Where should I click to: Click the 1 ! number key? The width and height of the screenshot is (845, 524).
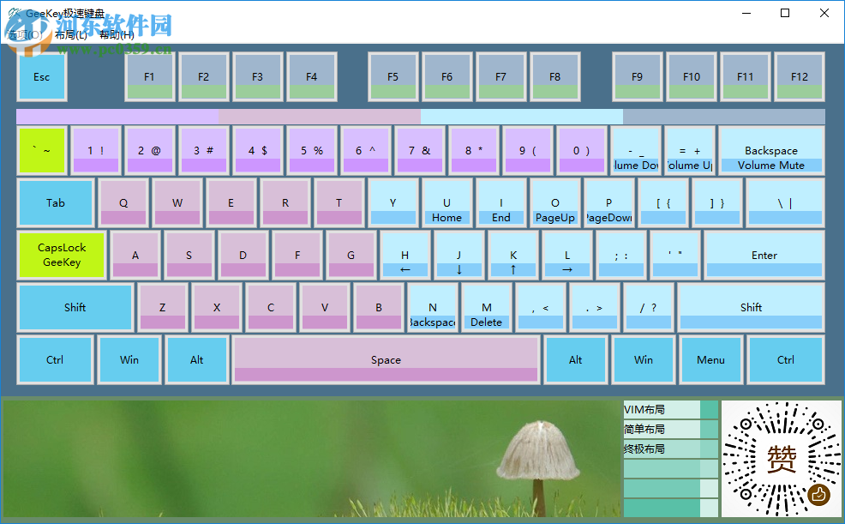(x=96, y=150)
